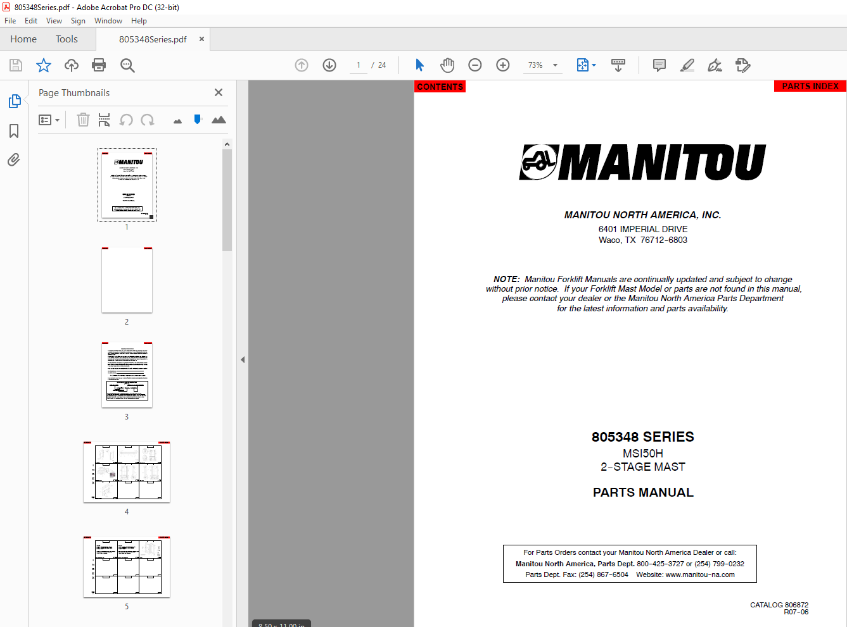Open the Edit menu

[x=31, y=21]
